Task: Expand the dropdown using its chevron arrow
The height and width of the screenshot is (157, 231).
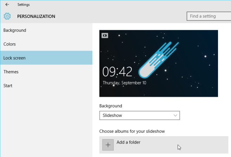Action: click(x=176, y=115)
